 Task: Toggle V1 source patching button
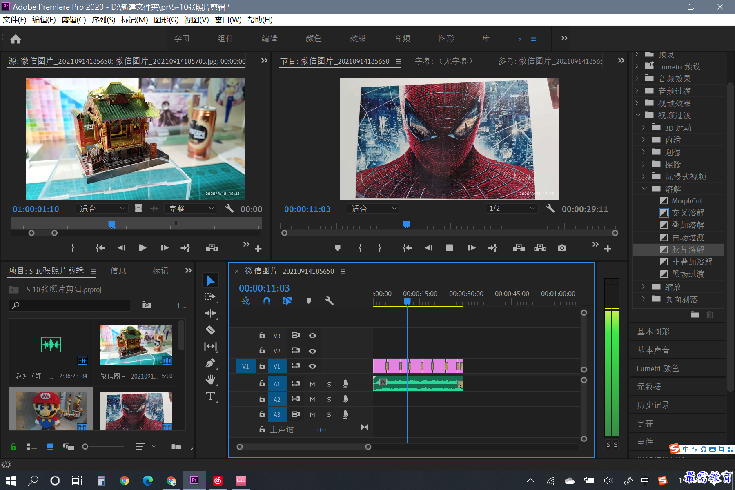click(245, 366)
